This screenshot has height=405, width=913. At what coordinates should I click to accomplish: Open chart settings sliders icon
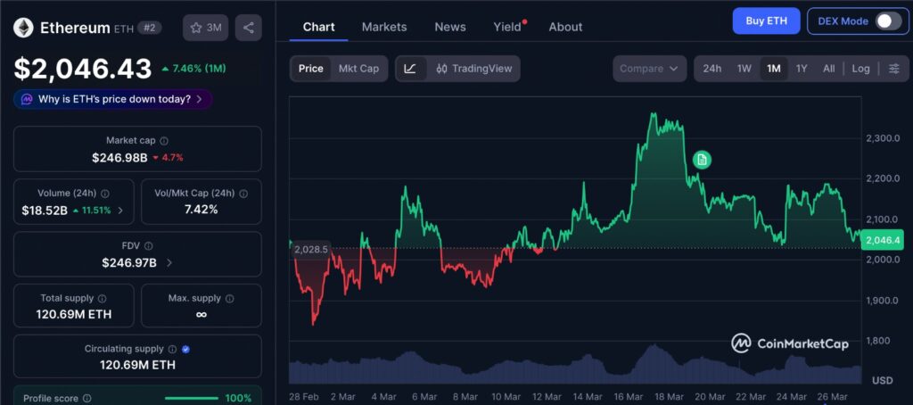893,69
